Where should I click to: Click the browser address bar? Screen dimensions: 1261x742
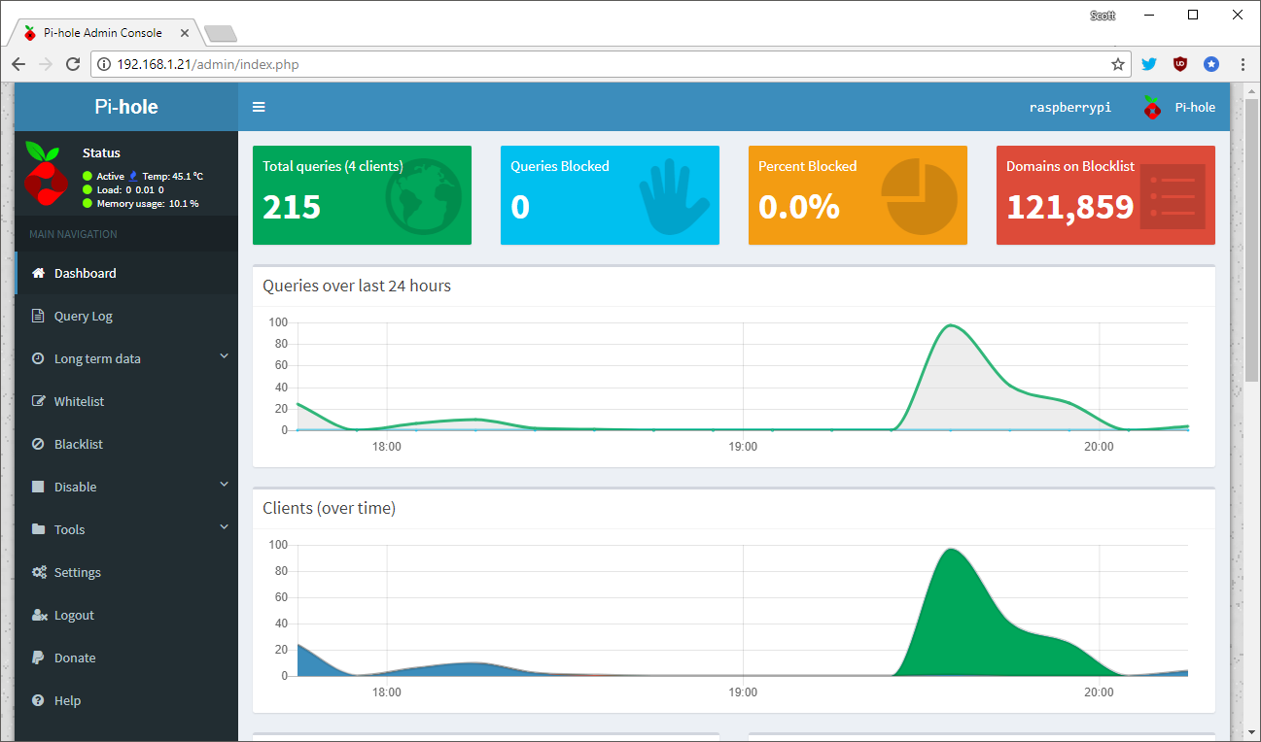click(x=389, y=64)
